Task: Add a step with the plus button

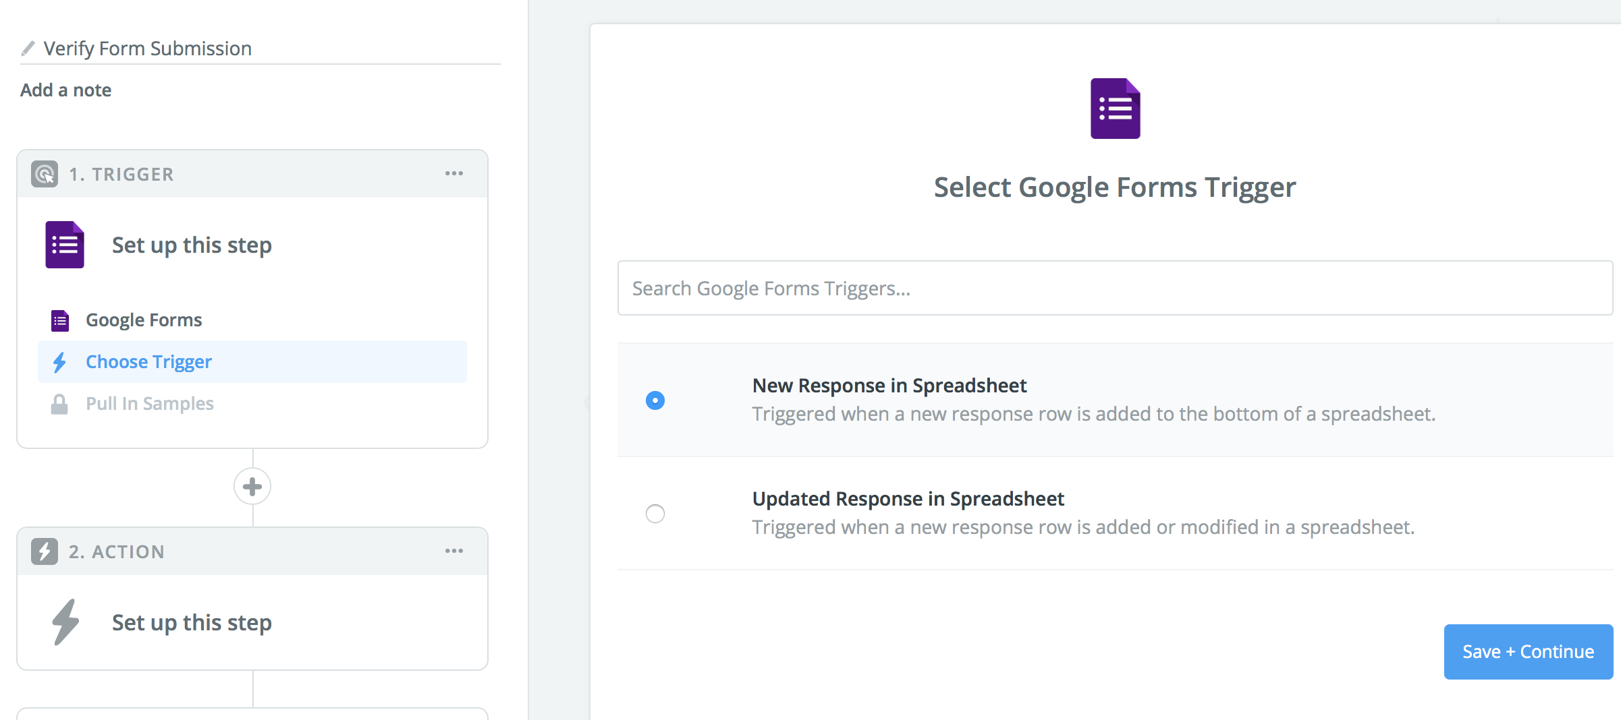Action: (252, 486)
